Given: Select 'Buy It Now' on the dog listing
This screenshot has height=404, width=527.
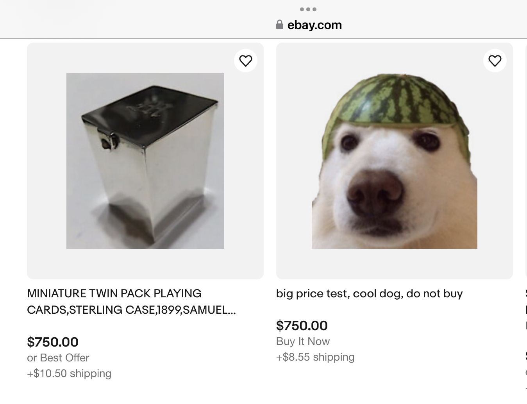Looking at the screenshot, I should [x=303, y=341].
